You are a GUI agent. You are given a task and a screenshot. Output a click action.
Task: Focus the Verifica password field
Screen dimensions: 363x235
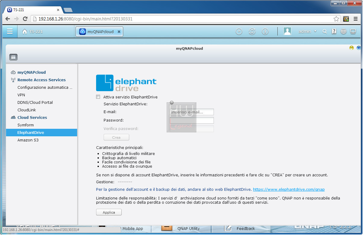(192, 129)
